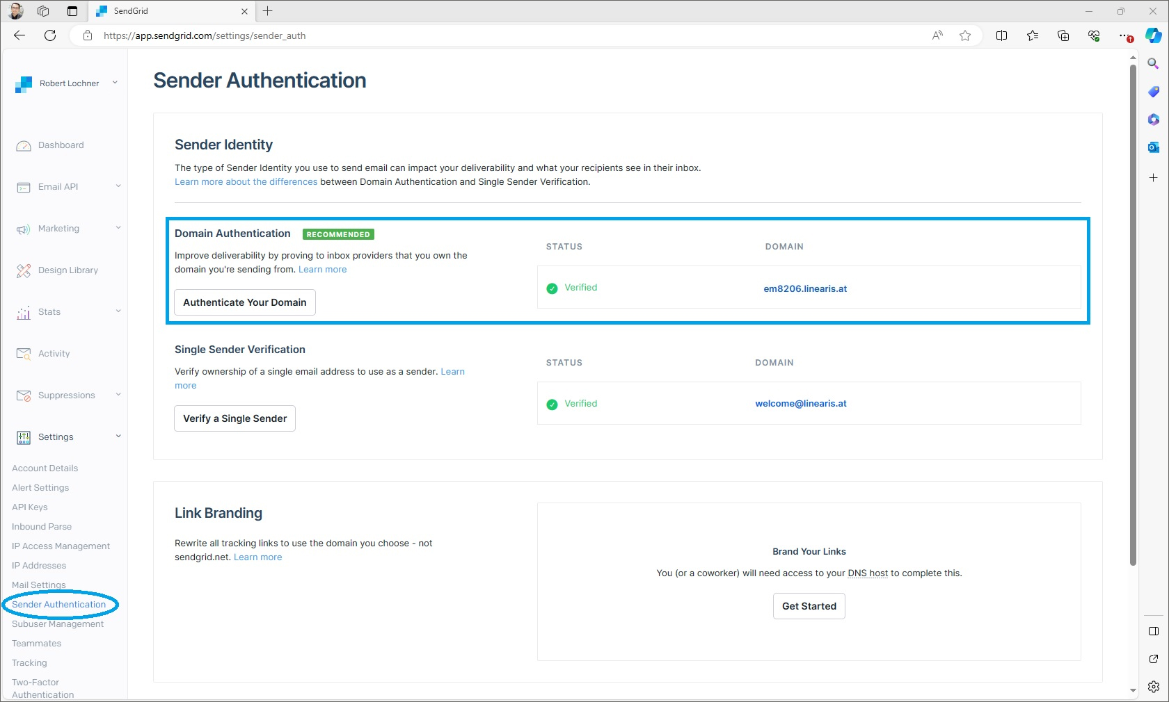This screenshot has height=702, width=1169.
Task: Click the Suppressions envelope icon
Action: [x=24, y=396]
